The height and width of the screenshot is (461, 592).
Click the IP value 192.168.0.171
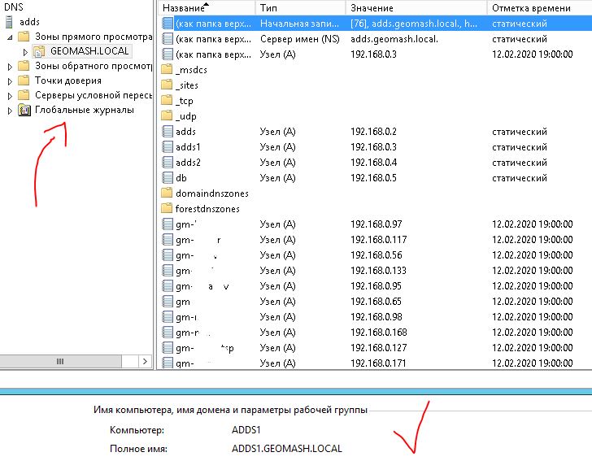click(x=378, y=363)
